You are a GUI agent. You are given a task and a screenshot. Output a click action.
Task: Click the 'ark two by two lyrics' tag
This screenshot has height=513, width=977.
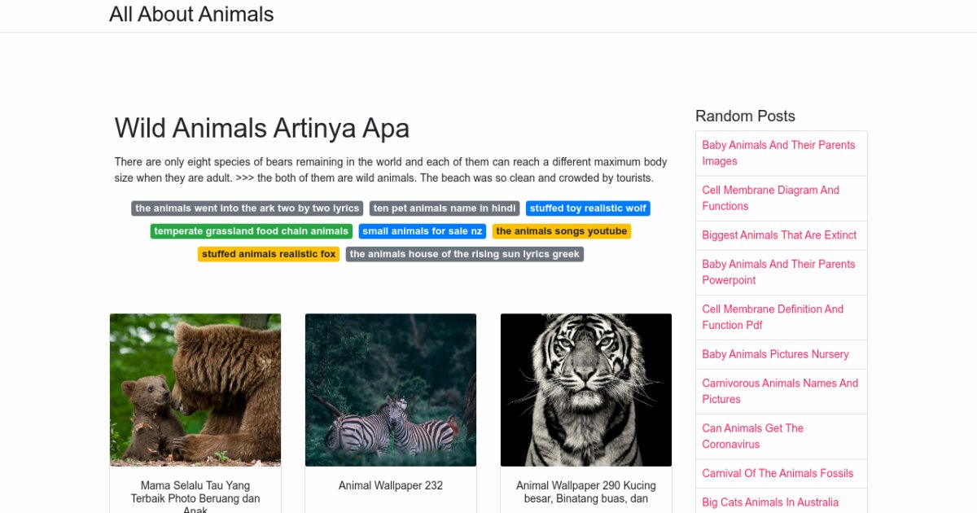coord(247,208)
